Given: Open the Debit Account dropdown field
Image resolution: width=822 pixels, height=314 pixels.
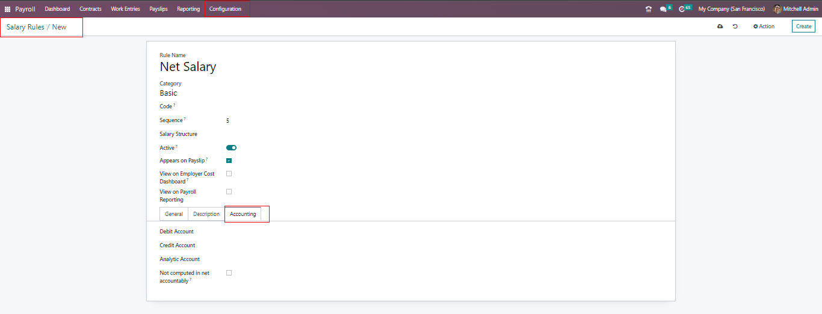Looking at the screenshot, I should (x=443, y=232).
